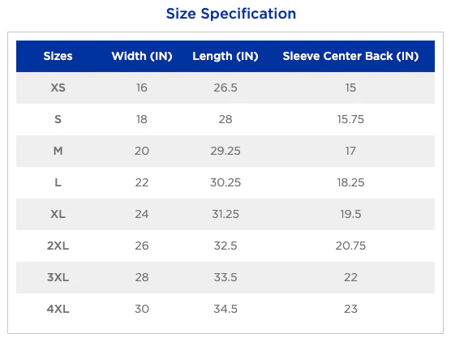Select the Sizes column header
The height and width of the screenshot is (342, 451).
coord(58,56)
